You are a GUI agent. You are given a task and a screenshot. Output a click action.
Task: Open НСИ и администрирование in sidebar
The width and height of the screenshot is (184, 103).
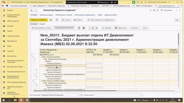(x=16, y=82)
